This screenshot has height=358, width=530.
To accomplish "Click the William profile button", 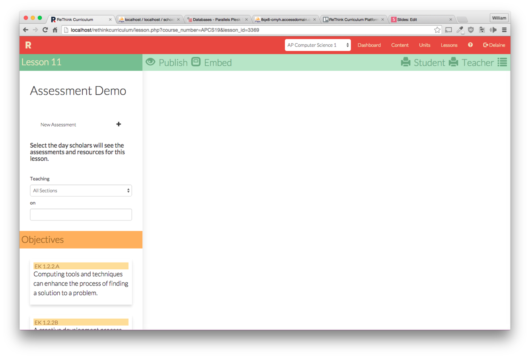I will click(x=499, y=18).
